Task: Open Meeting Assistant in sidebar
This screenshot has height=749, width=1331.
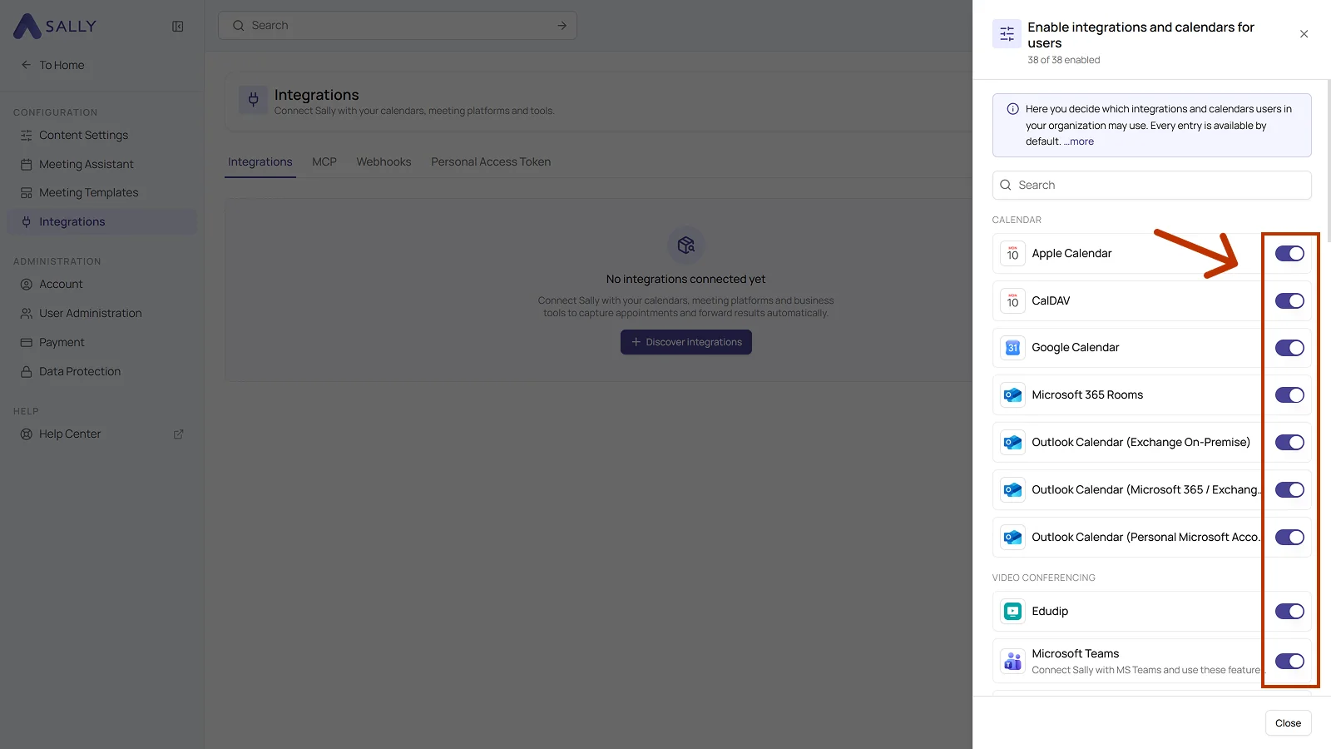Action: pos(101,164)
